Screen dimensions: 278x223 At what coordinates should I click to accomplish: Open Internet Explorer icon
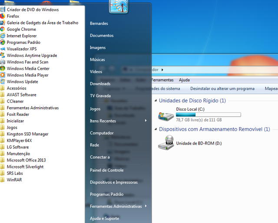coord(2,36)
